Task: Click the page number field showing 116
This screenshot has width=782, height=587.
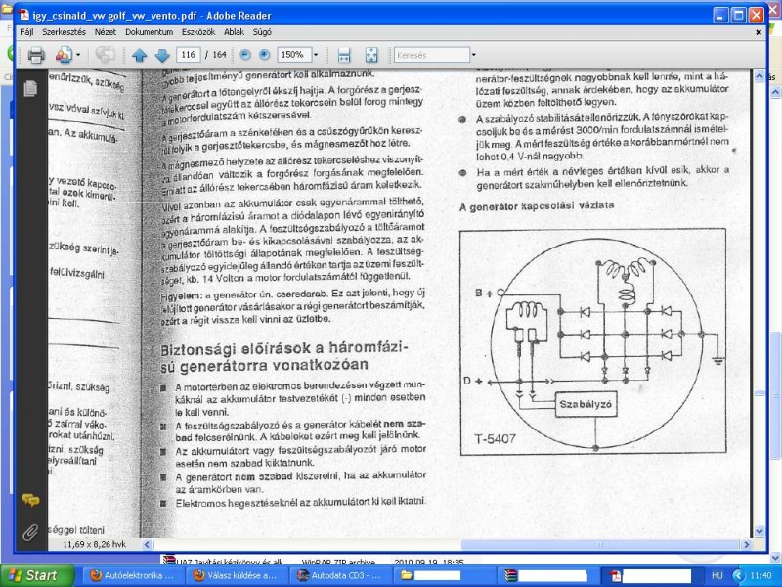Action: (x=188, y=55)
